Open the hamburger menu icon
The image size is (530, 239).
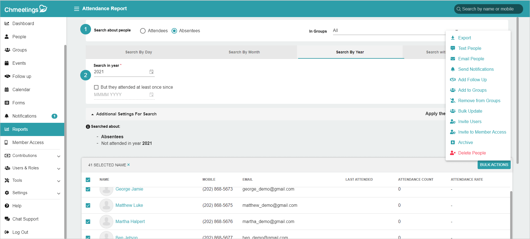[x=77, y=9]
